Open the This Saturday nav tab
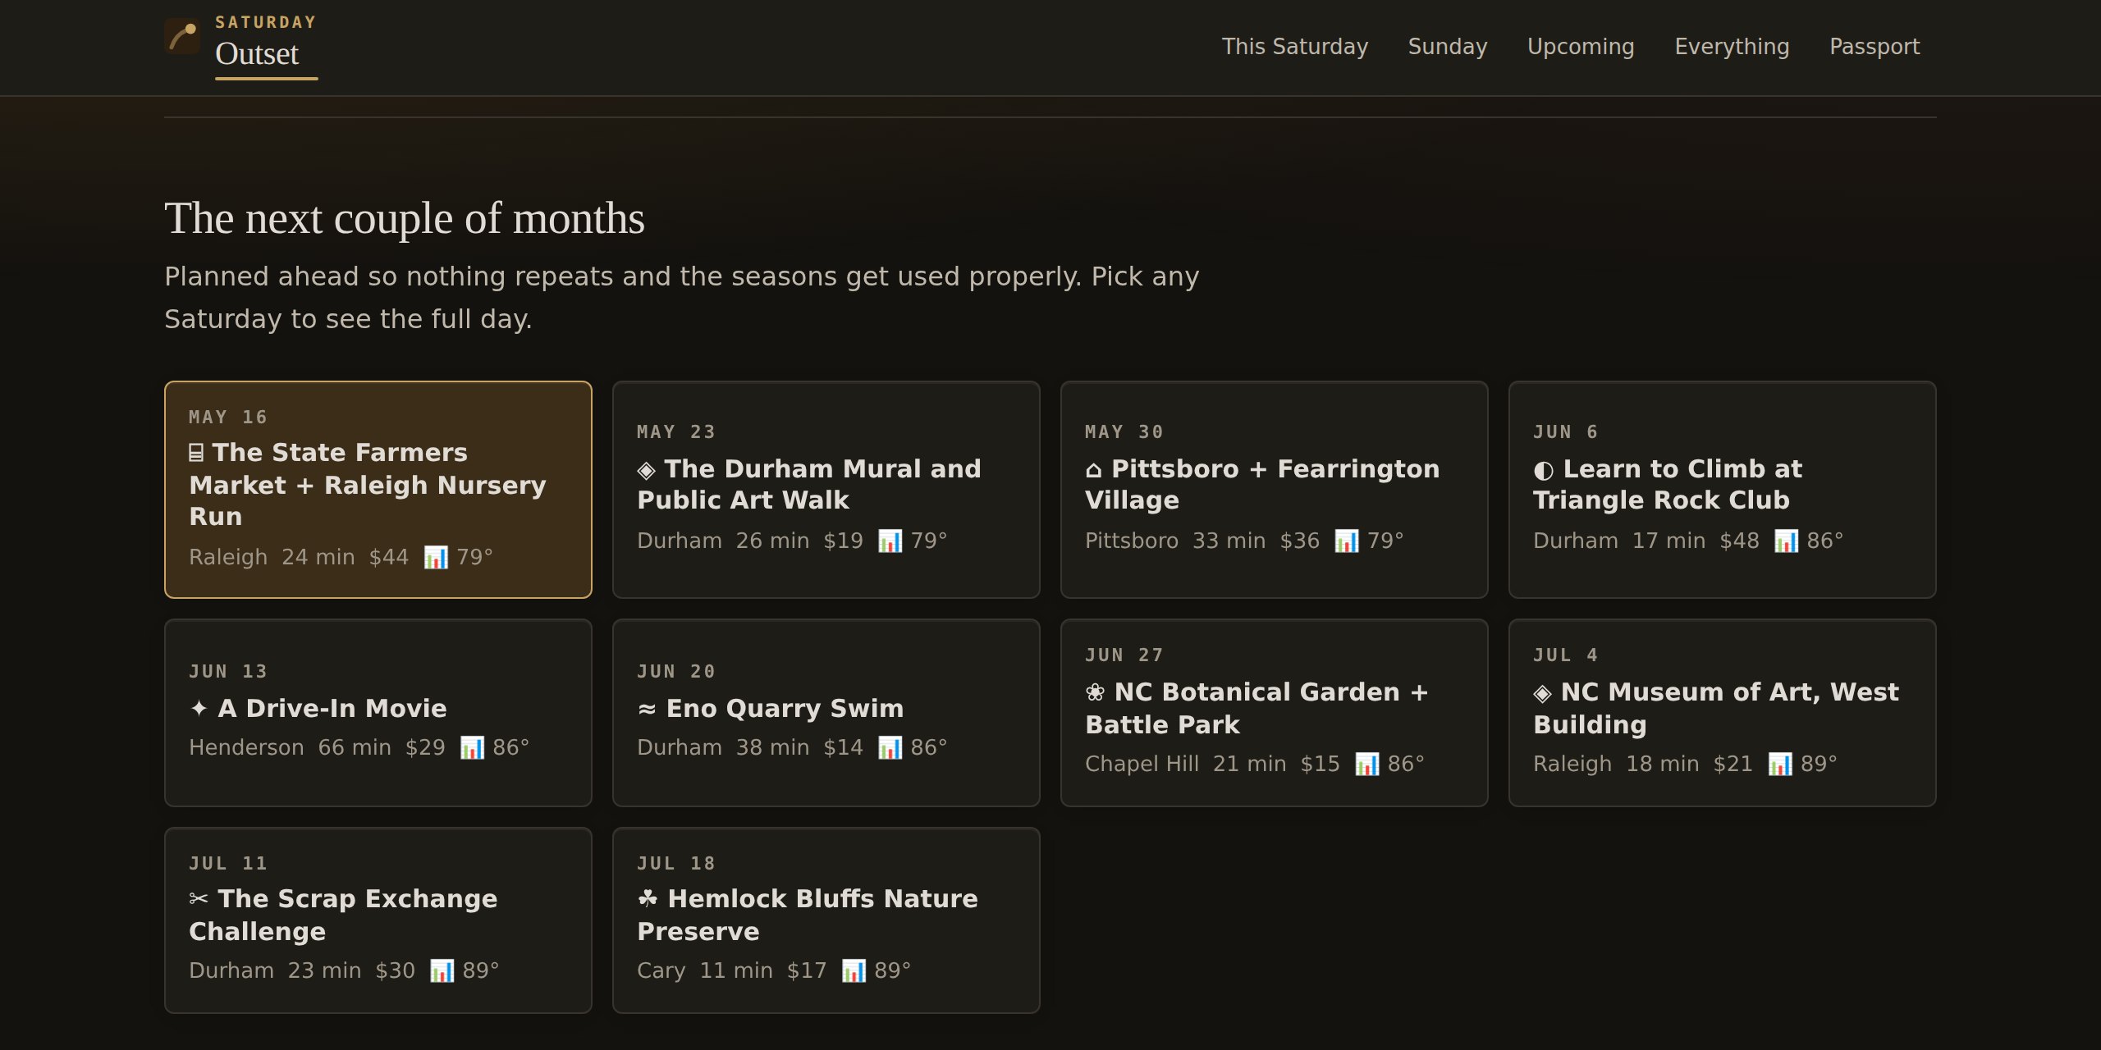 coord(1295,47)
